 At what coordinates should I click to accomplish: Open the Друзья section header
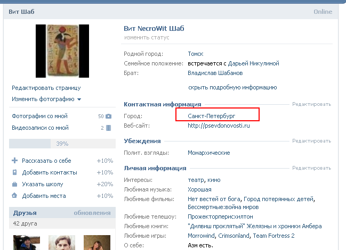25,213
